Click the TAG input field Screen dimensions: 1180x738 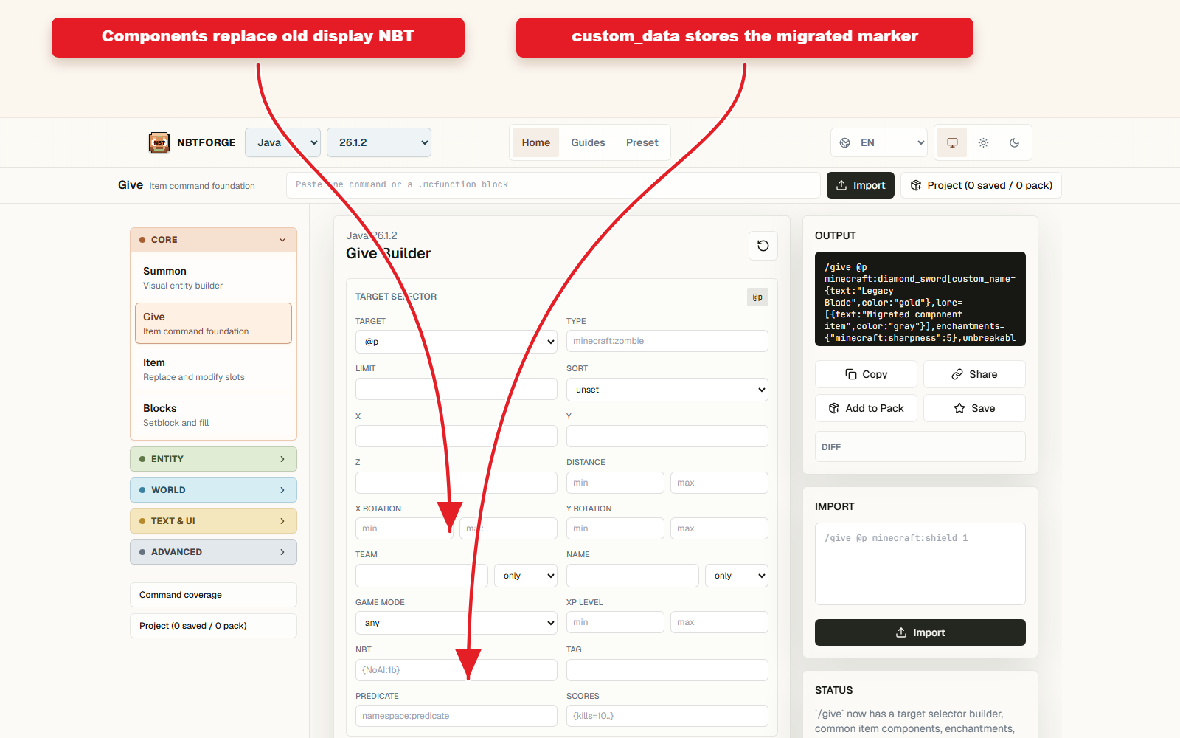[667, 670]
